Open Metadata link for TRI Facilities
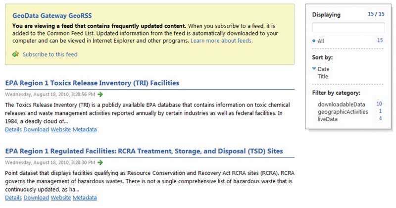 pyautogui.click(x=85, y=130)
